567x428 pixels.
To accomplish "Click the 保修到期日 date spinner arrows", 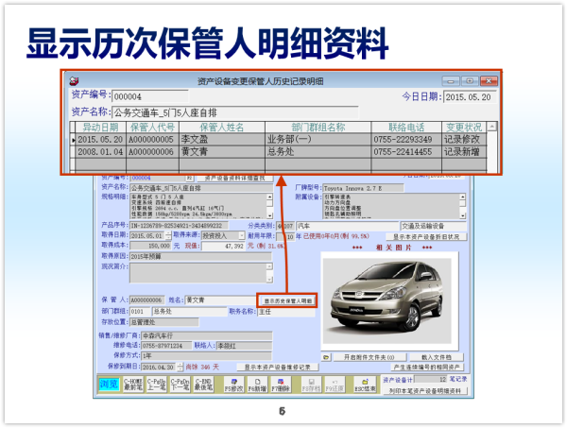I will coord(180,367).
